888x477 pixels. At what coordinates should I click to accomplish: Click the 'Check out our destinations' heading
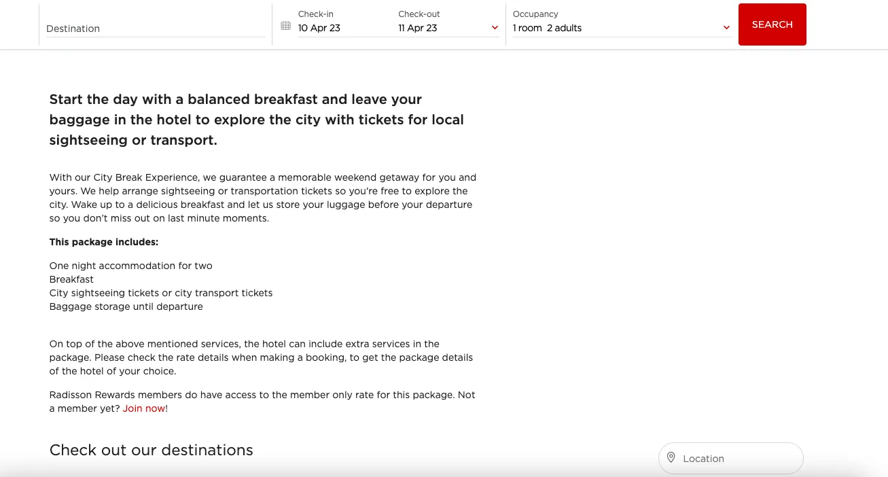(151, 450)
